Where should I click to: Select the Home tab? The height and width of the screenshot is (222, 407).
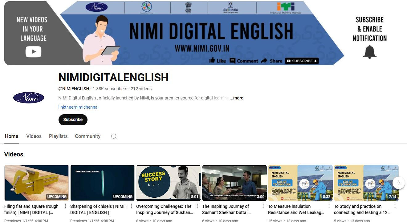coord(12,136)
